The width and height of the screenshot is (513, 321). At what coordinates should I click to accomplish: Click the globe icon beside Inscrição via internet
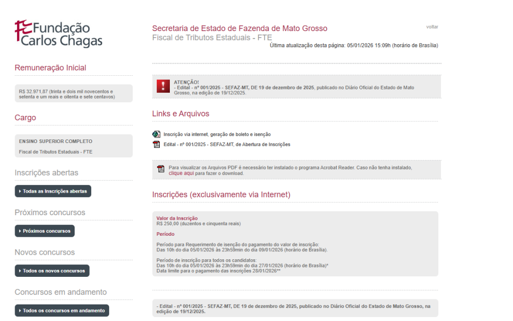[156, 134]
